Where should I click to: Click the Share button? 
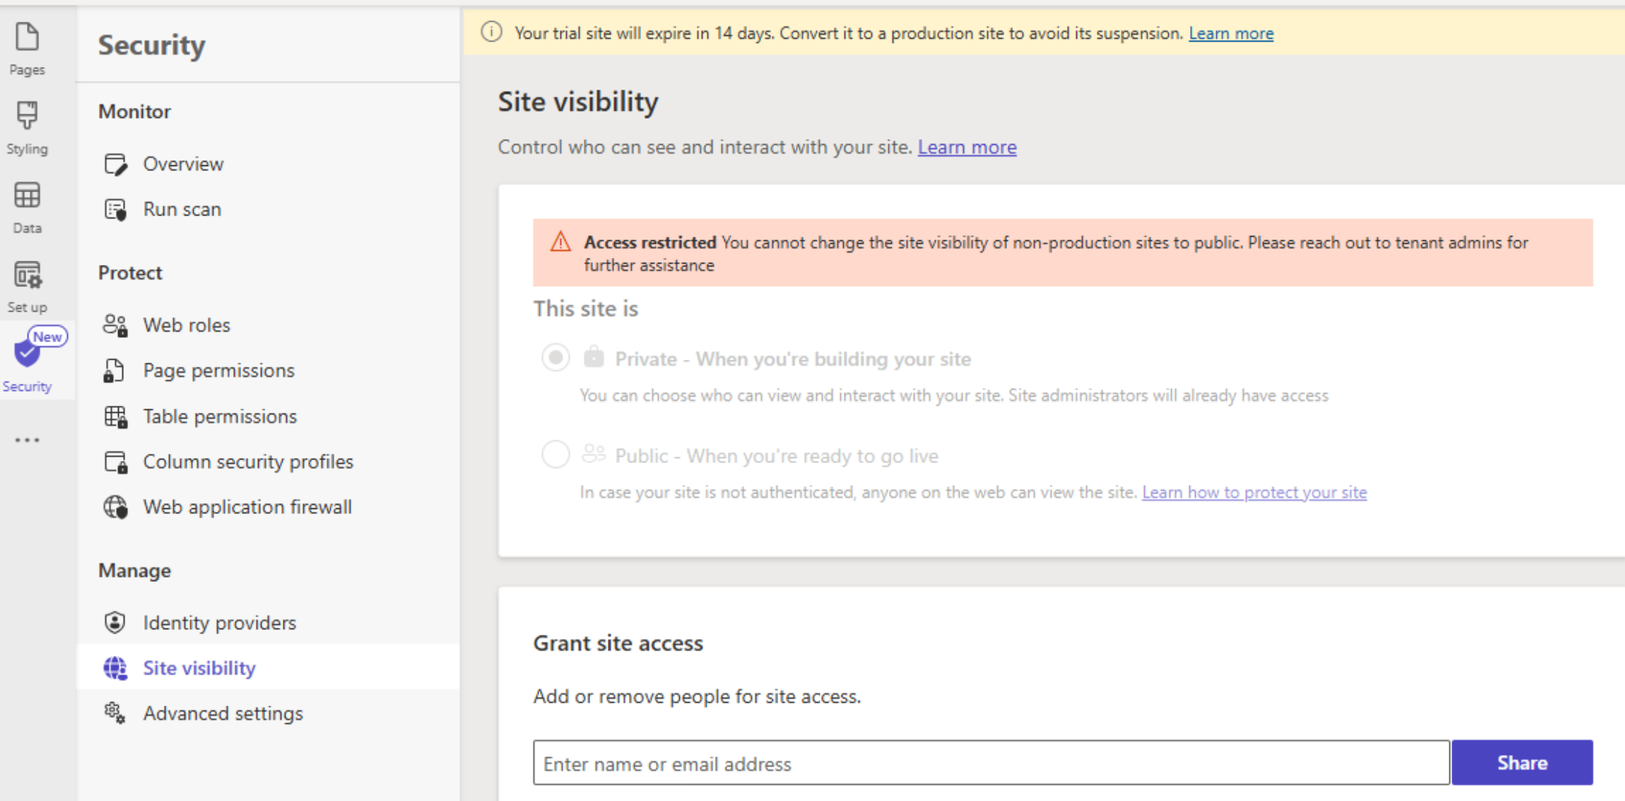1522,762
